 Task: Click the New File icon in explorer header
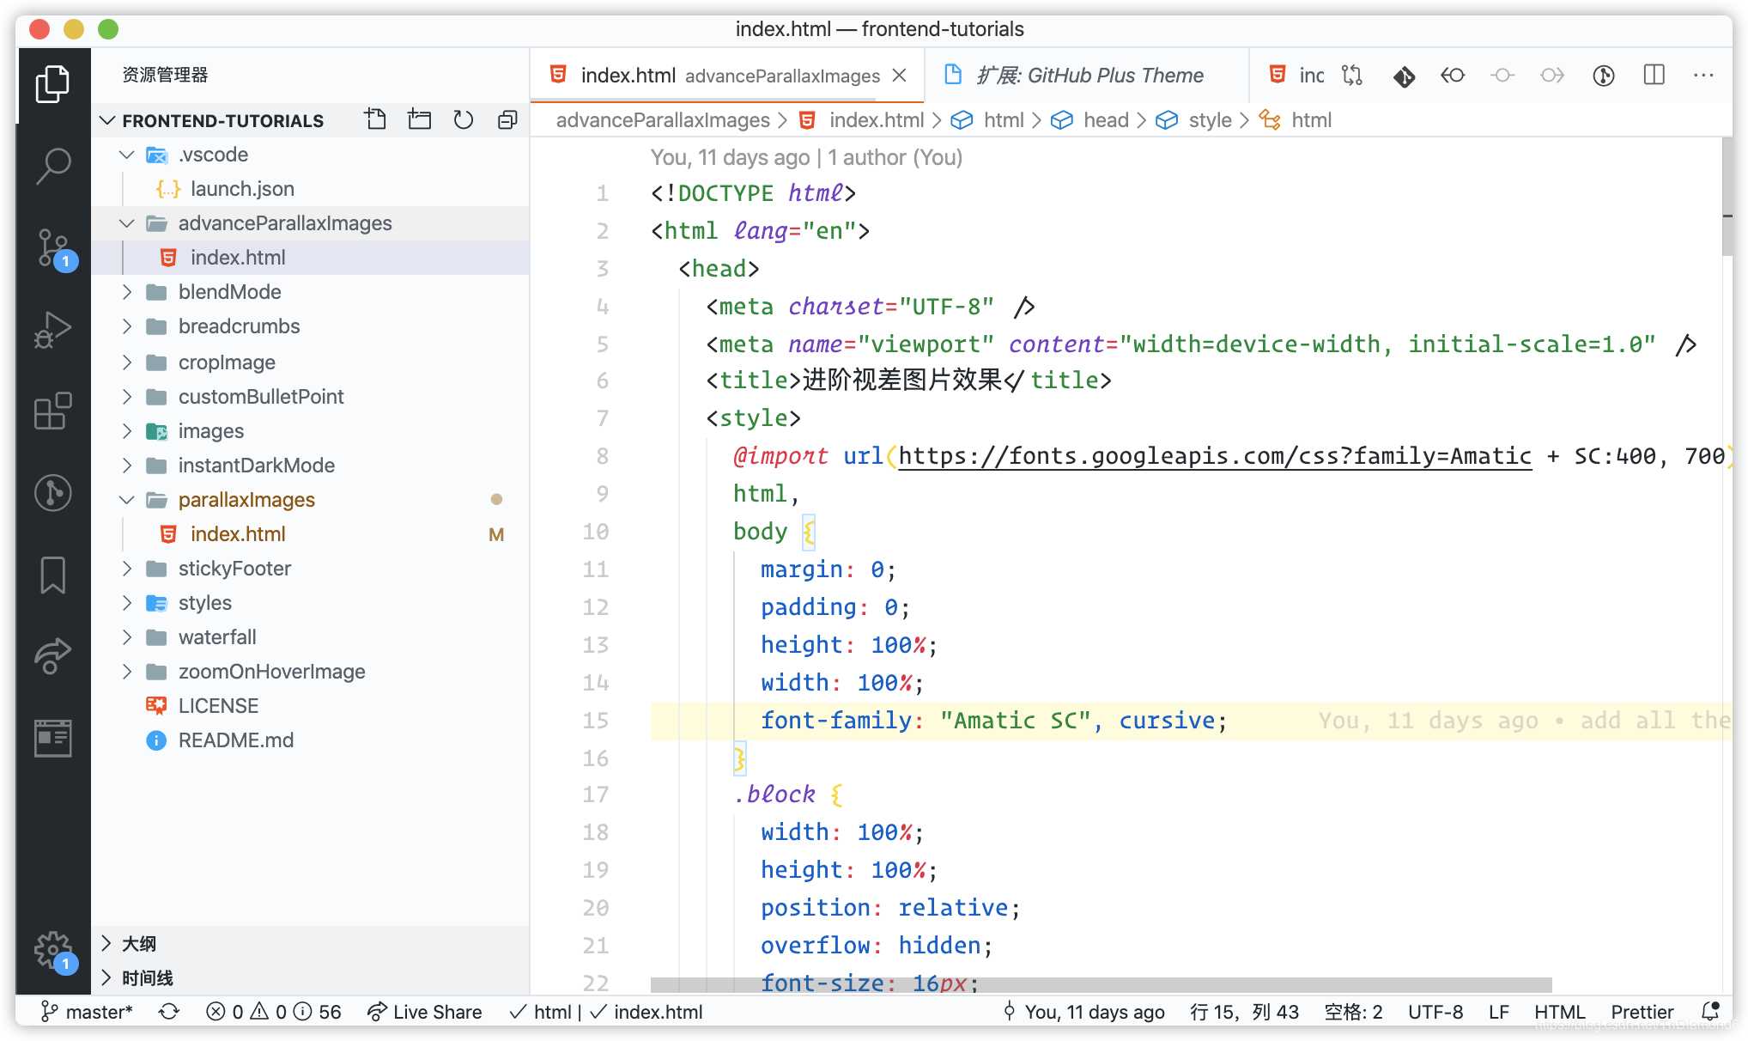pos(375,119)
